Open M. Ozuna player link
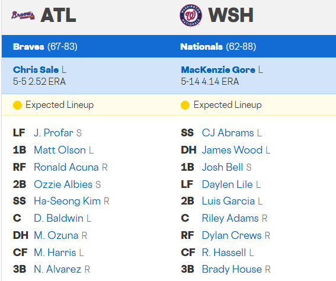Viewport: 336px width, 281px height. (56, 235)
